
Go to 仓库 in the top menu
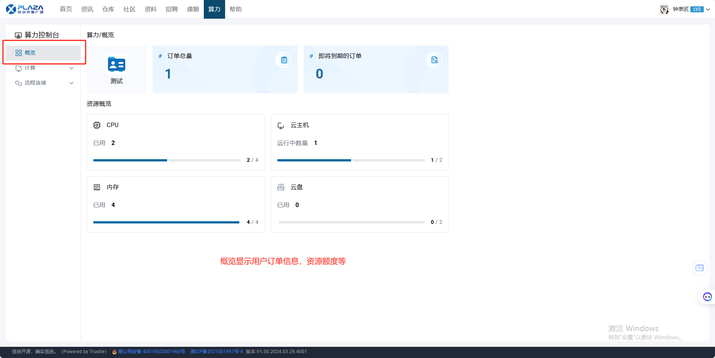click(x=108, y=9)
